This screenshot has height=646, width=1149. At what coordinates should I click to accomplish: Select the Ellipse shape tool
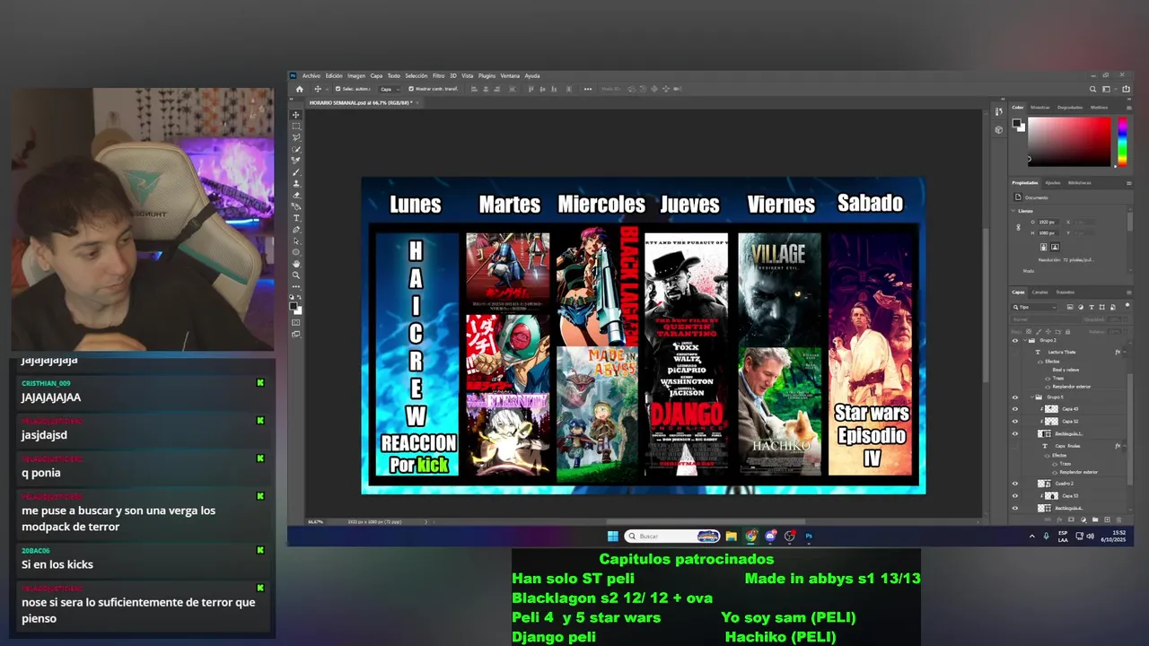pyautogui.click(x=296, y=252)
